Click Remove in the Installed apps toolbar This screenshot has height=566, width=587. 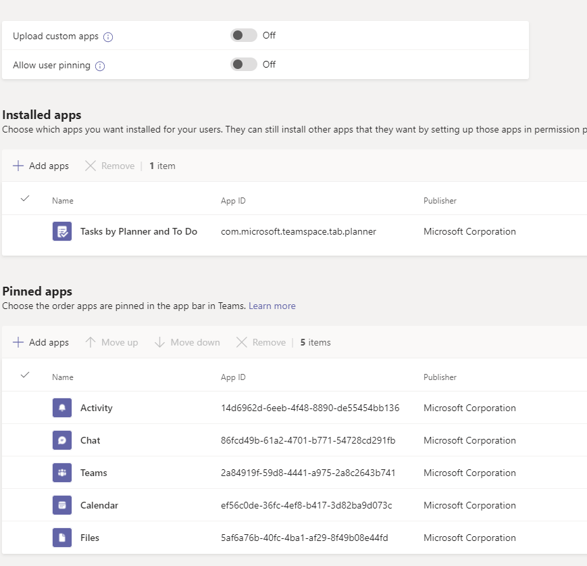click(x=109, y=165)
